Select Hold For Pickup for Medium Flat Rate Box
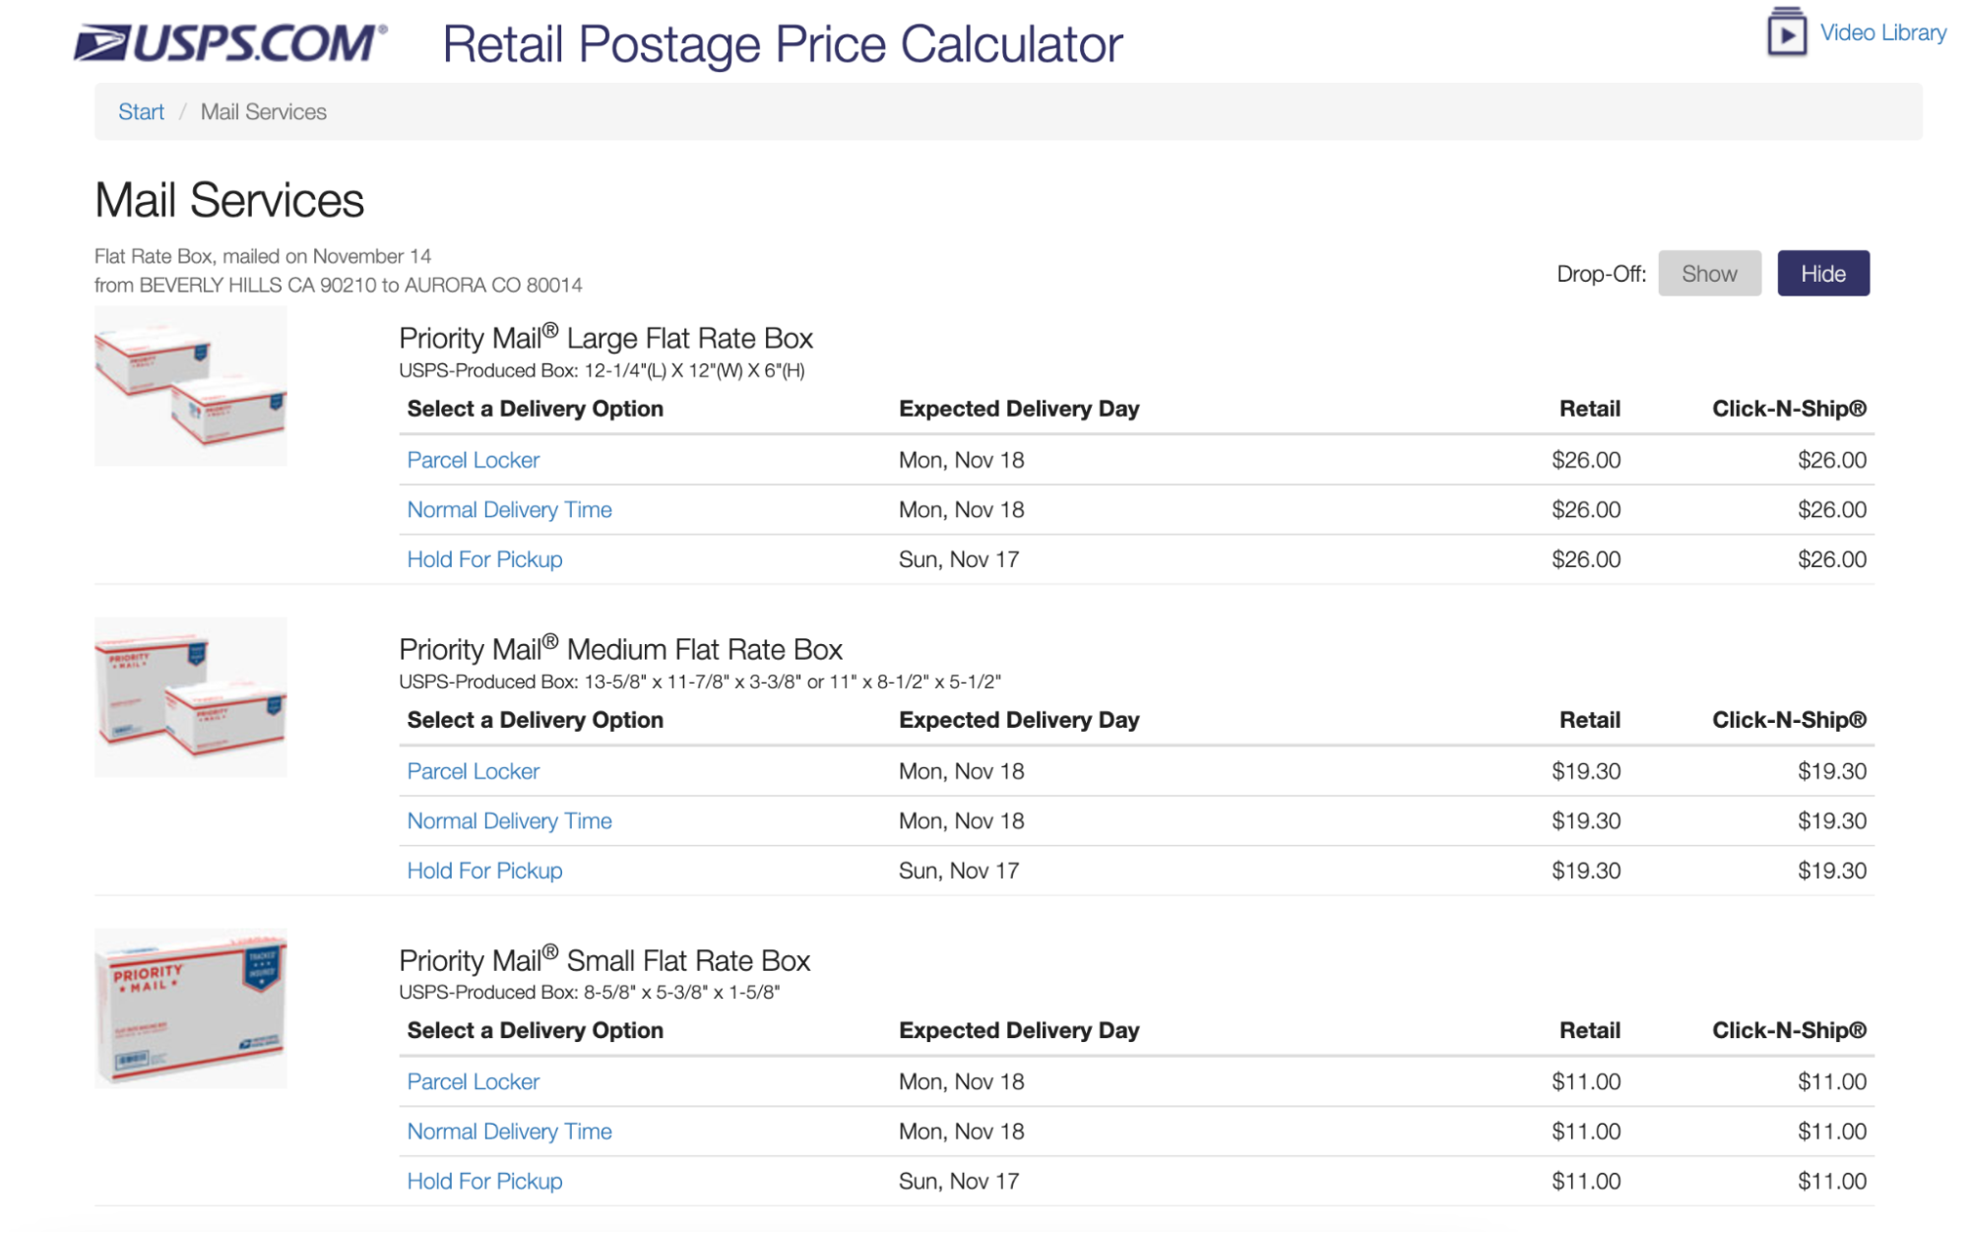This screenshot has height=1233, width=1968. point(484,870)
